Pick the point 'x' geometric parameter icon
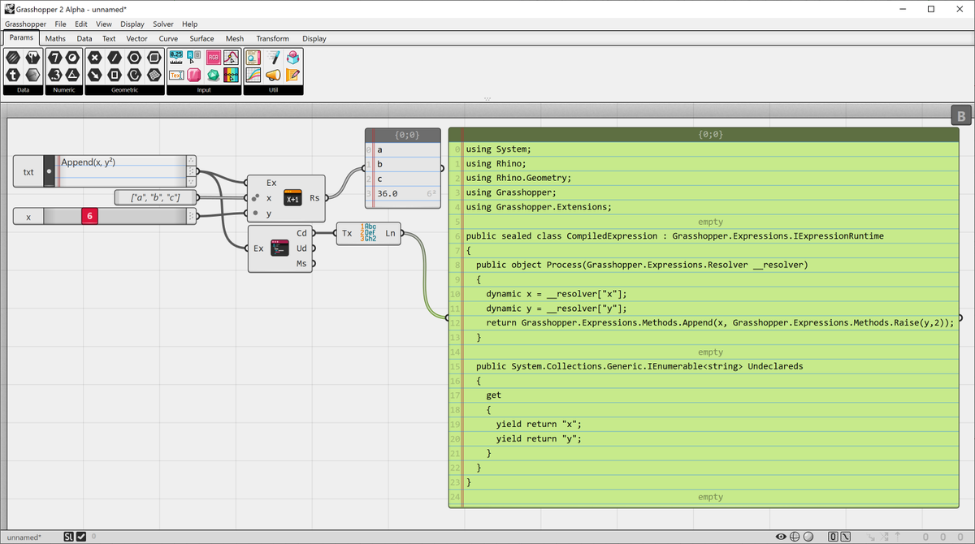Image resolution: width=975 pixels, height=544 pixels. 95,58
